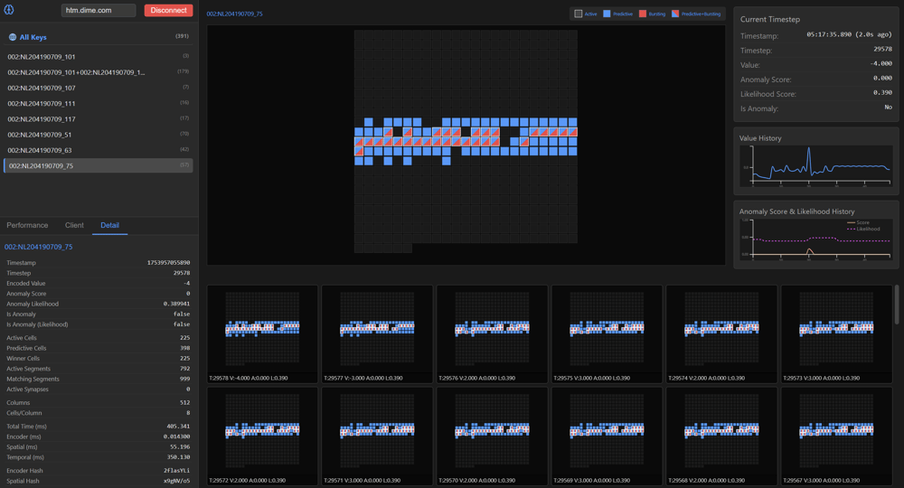The height and width of the screenshot is (488, 904).
Task: Open the Client tab
Action: [74, 225]
